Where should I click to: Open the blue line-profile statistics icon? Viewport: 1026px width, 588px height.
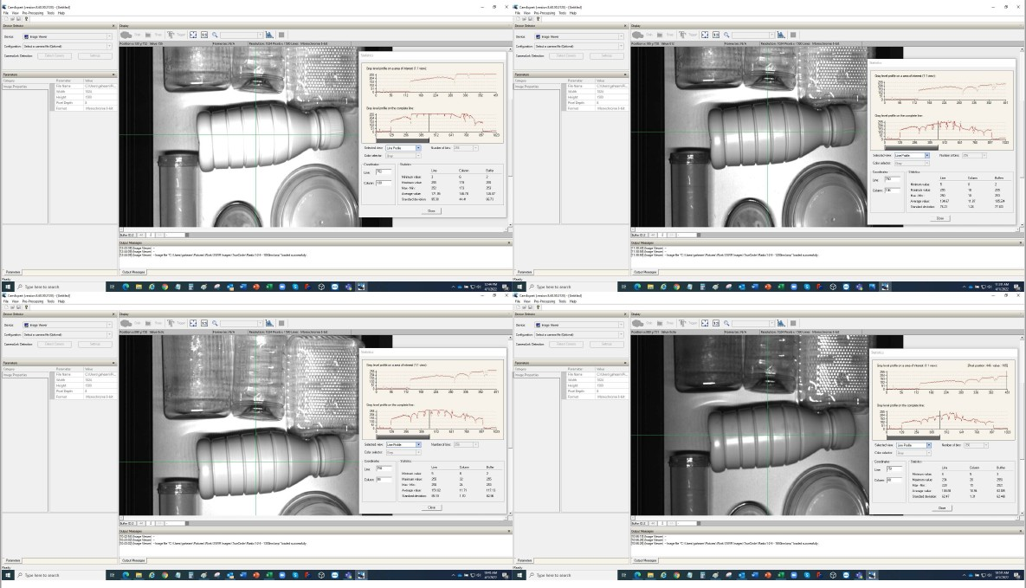(x=268, y=36)
